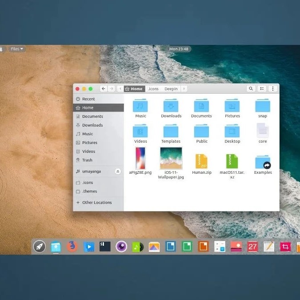The height and width of the screenshot is (300, 300).
Task: Open Videos in the sidebar
Action: (x=98, y=152)
